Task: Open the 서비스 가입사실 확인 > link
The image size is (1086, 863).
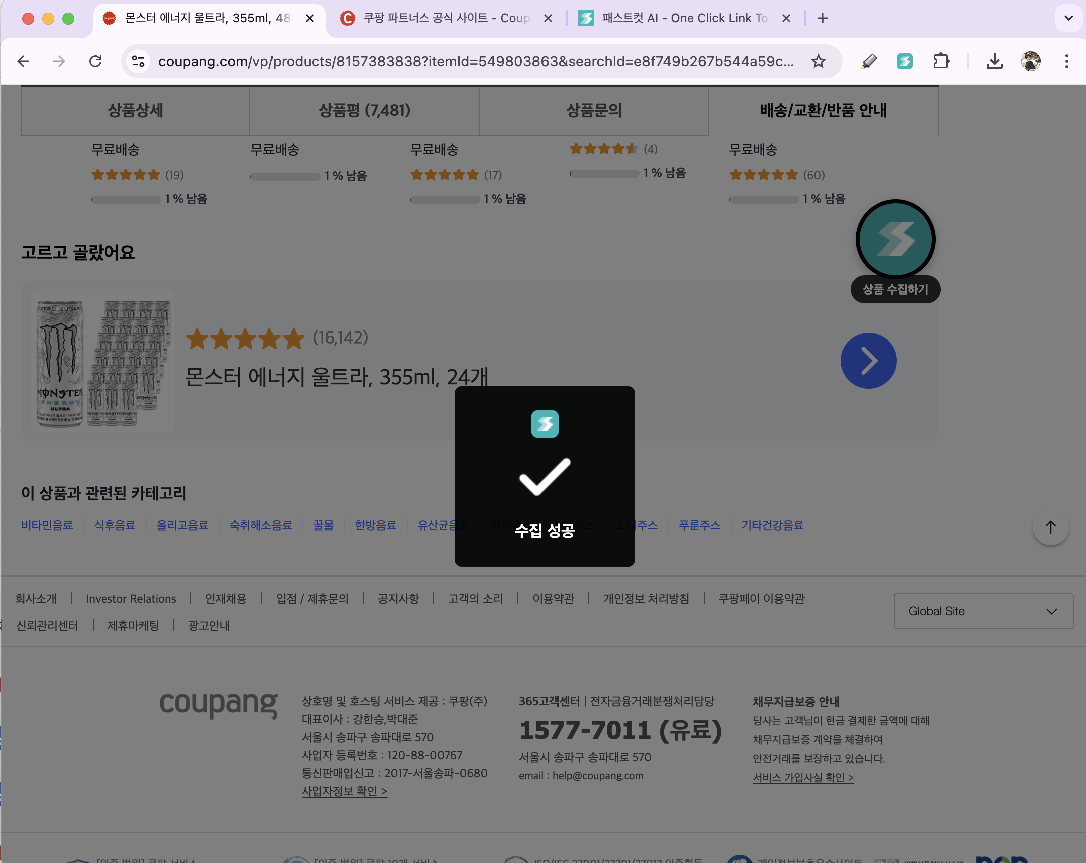Action: [803, 778]
